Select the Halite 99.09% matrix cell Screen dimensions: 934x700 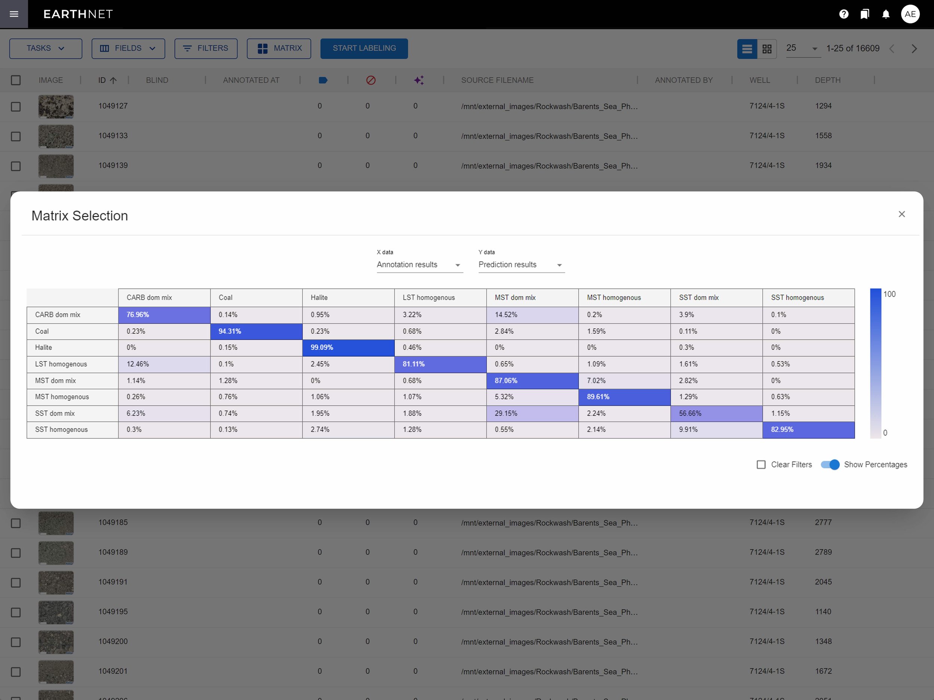pos(348,348)
